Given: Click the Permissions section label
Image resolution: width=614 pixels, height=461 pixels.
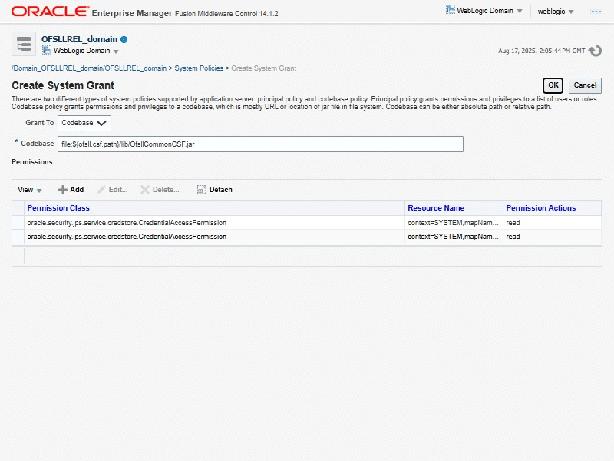Looking at the screenshot, I should tap(31, 162).
